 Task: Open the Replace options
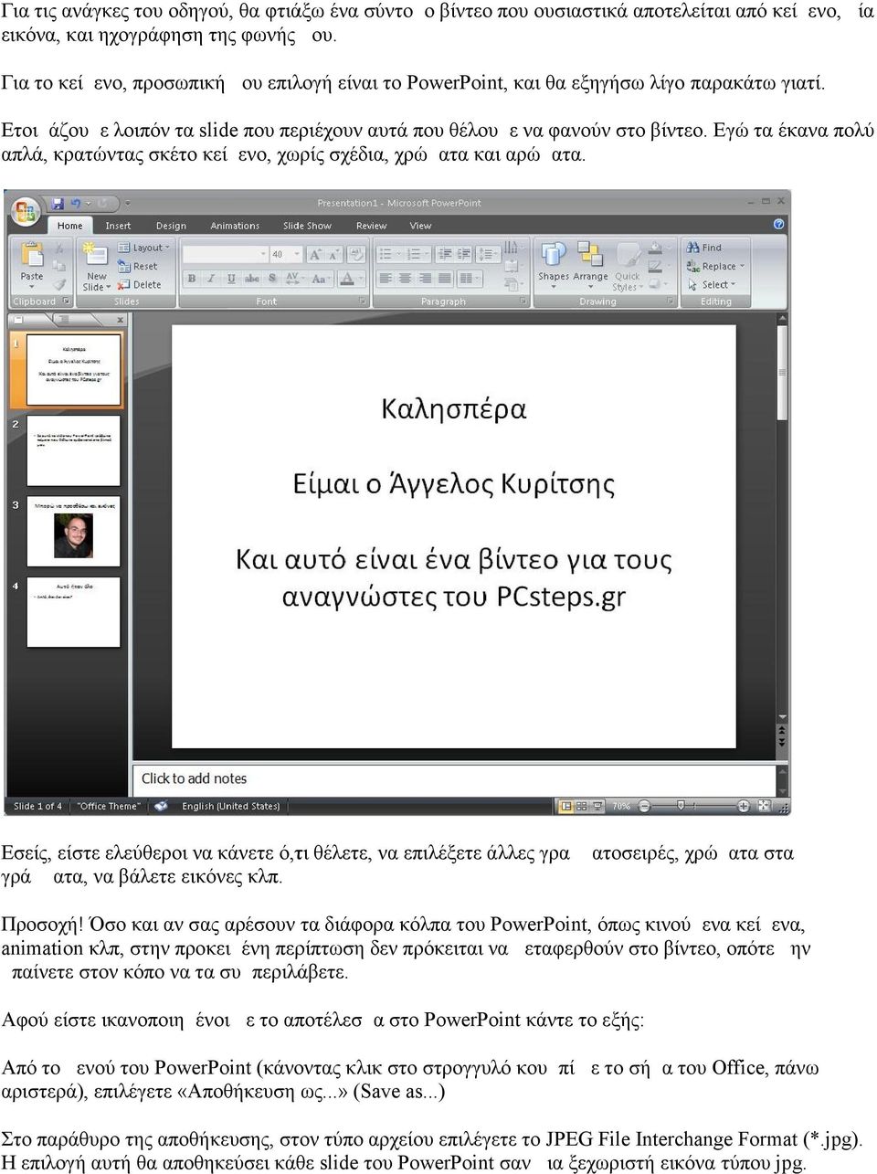(x=715, y=266)
